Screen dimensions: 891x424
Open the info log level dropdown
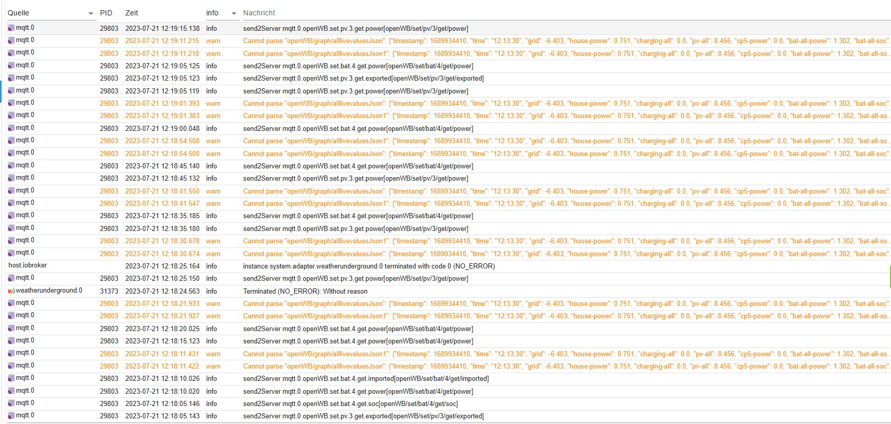tap(234, 13)
